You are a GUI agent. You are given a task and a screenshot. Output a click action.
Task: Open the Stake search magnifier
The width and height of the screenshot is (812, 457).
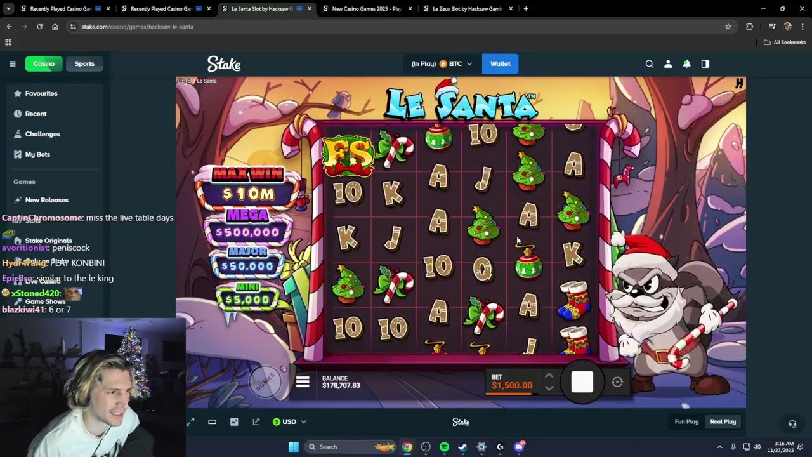(x=649, y=63)
